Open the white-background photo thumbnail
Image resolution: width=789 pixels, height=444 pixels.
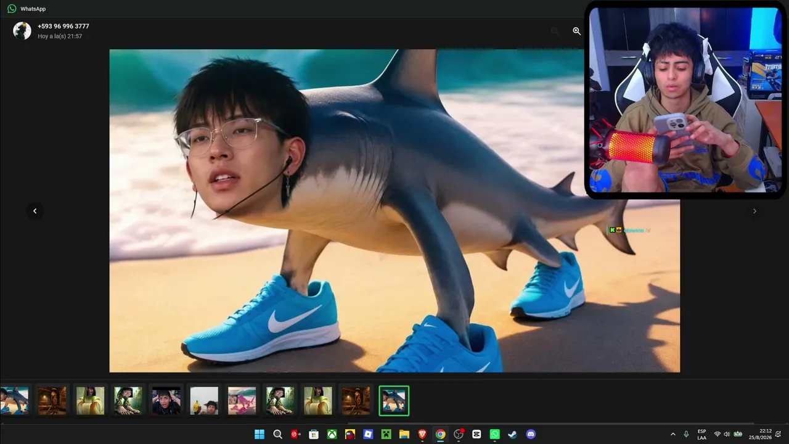[x=204, y=401]
